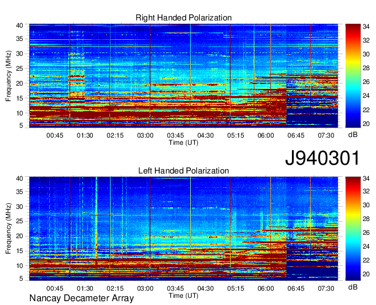Click the 10 MHz tick of Right Handed plot
This screenshot has height=305, width=376.
(19, 113)
